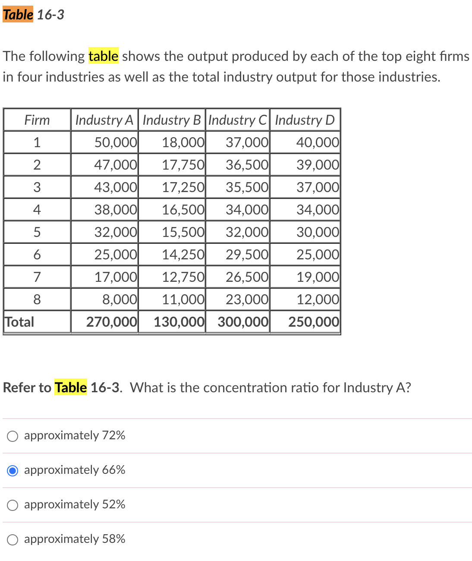Select the "Industry D" column header
Viewport: 472px width, 561px height.
pyautogui.click(x=305, y=120)
